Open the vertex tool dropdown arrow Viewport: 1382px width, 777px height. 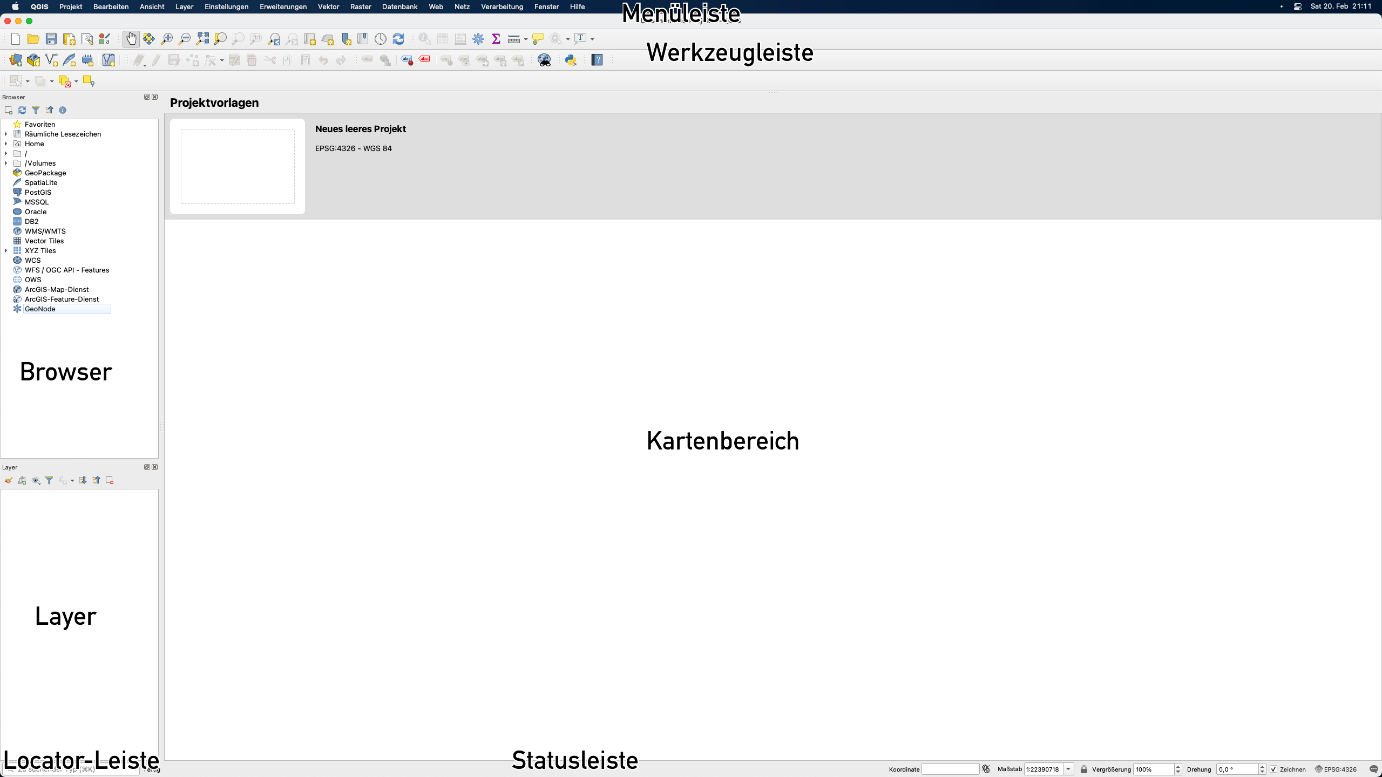coord(222,60)
